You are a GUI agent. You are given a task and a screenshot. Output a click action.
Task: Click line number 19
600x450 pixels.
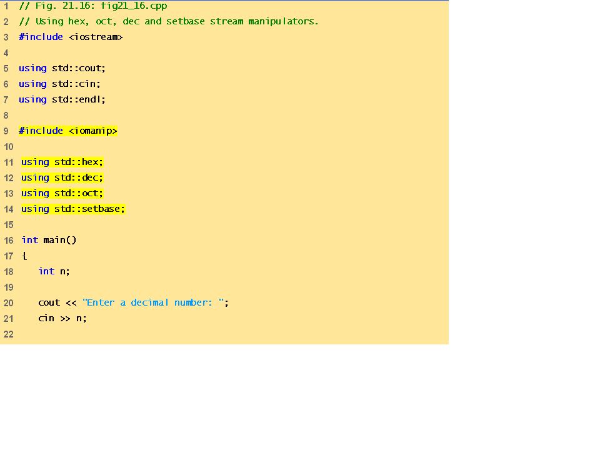tap(8, 287)
